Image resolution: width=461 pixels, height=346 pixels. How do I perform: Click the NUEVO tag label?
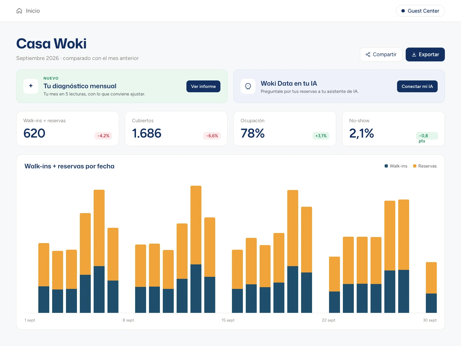[51, 78]
